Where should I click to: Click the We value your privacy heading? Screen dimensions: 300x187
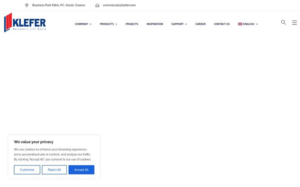(33, 142)
